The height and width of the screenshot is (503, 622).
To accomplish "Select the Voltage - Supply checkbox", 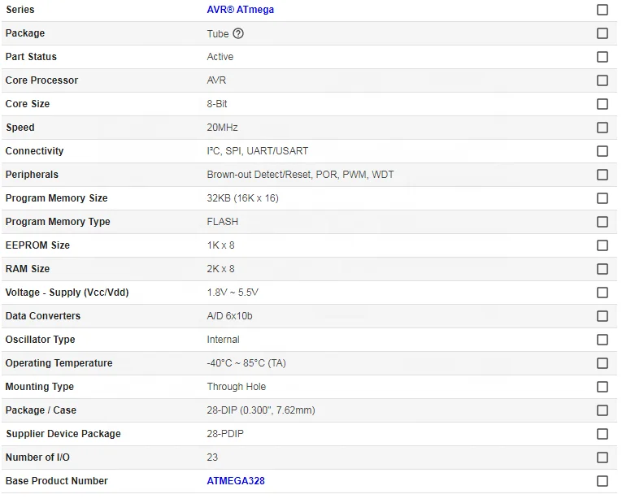I will coord(602,293).
